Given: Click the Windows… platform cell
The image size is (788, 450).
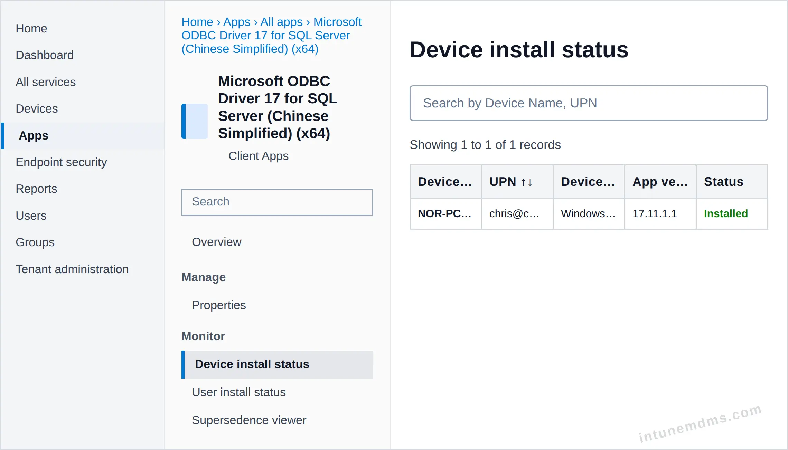Looking at the screenshot, I should click(588, 213).
